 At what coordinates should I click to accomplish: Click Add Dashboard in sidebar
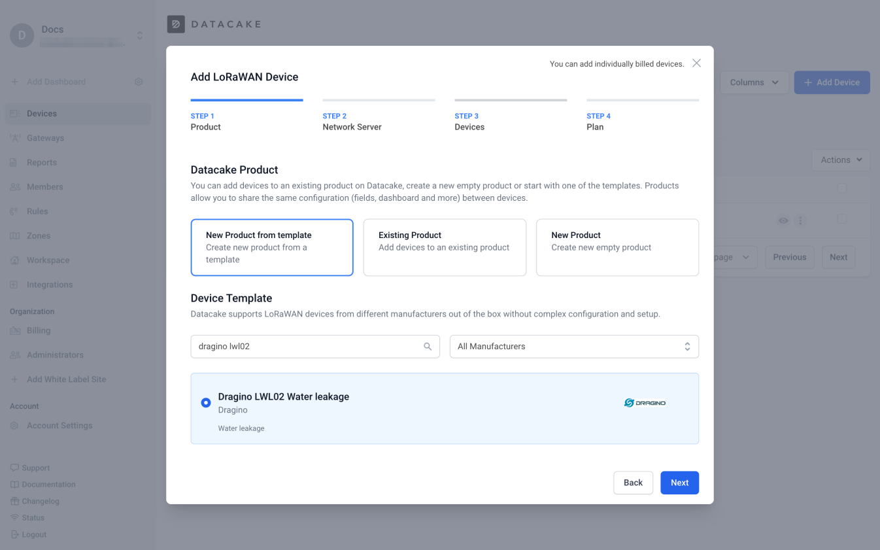click(x=56, y=82)
